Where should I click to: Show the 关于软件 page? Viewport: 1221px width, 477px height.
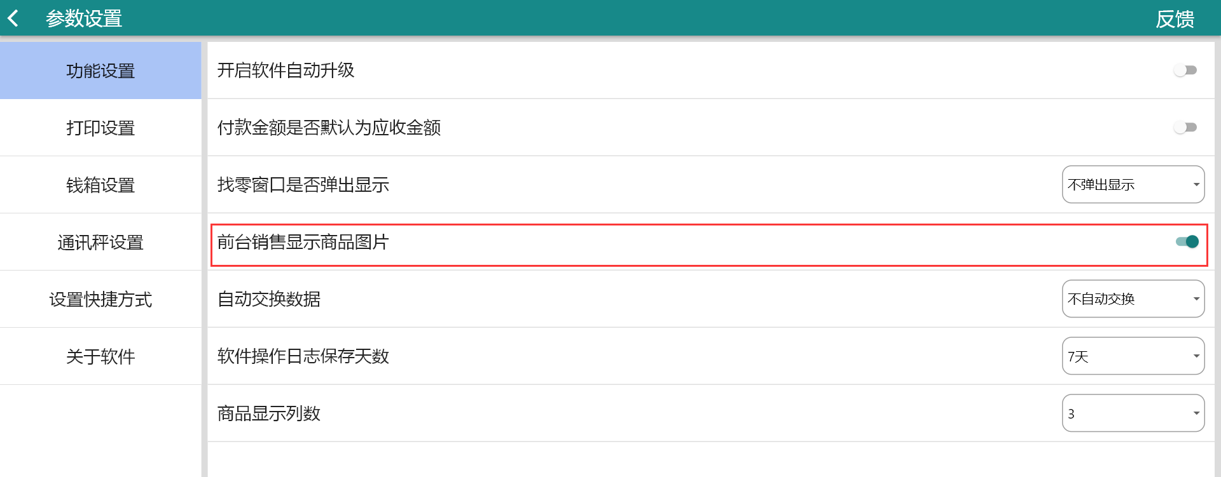[100, 356]
